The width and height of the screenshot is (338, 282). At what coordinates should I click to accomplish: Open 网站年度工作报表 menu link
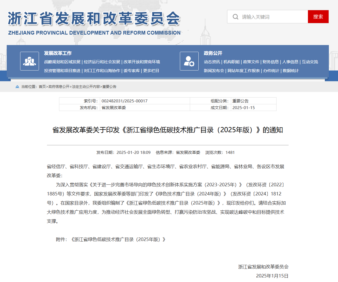[x=244, y=71]
